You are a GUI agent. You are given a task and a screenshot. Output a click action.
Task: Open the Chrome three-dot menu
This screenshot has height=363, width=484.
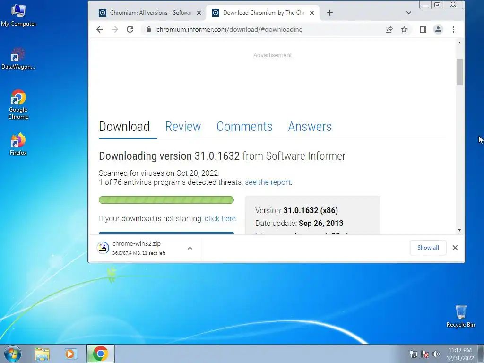tap(453, 29)
